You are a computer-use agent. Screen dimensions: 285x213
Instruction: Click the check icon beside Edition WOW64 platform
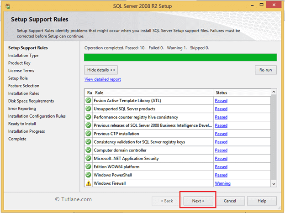[x=88, y=166]
